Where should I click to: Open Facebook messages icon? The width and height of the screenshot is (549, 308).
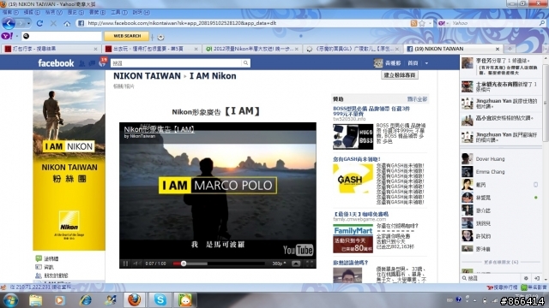[92, 63]
